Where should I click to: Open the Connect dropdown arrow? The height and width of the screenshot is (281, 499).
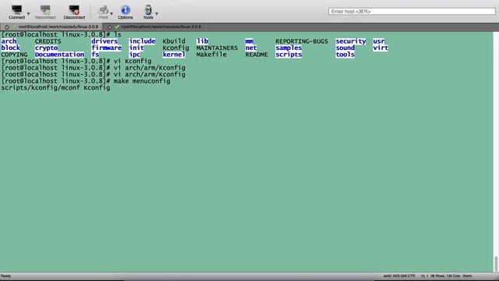pos(28,14)
